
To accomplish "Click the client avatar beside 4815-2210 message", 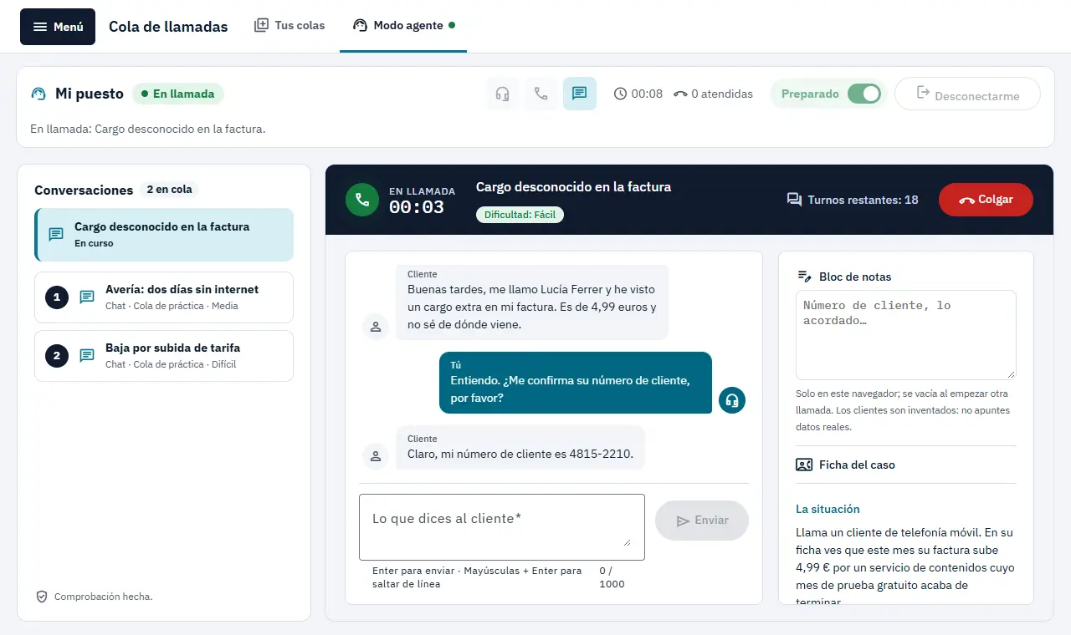I will point(376,456).
